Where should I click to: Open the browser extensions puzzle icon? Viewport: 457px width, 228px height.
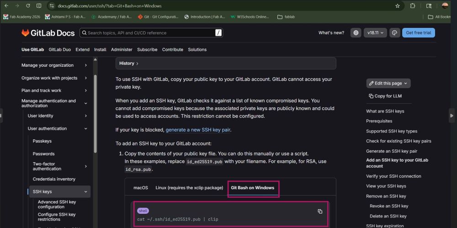(x=413, y=6)
